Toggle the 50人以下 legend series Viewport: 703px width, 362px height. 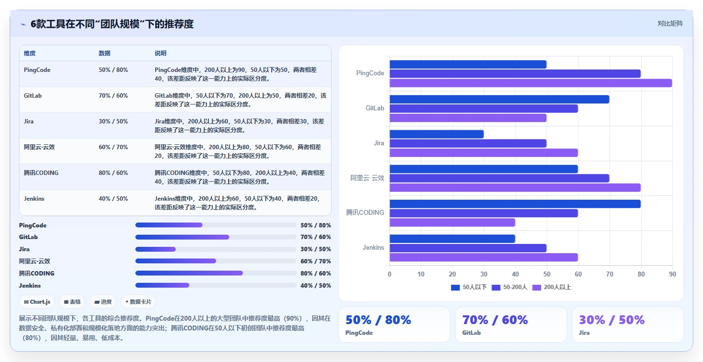pos(468,287)
